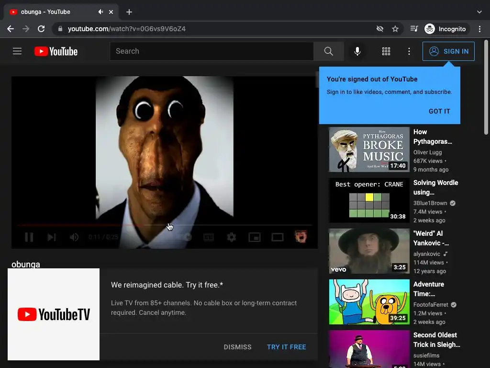Skip to the next video
490x368 pixels.
tap(52, 237)
